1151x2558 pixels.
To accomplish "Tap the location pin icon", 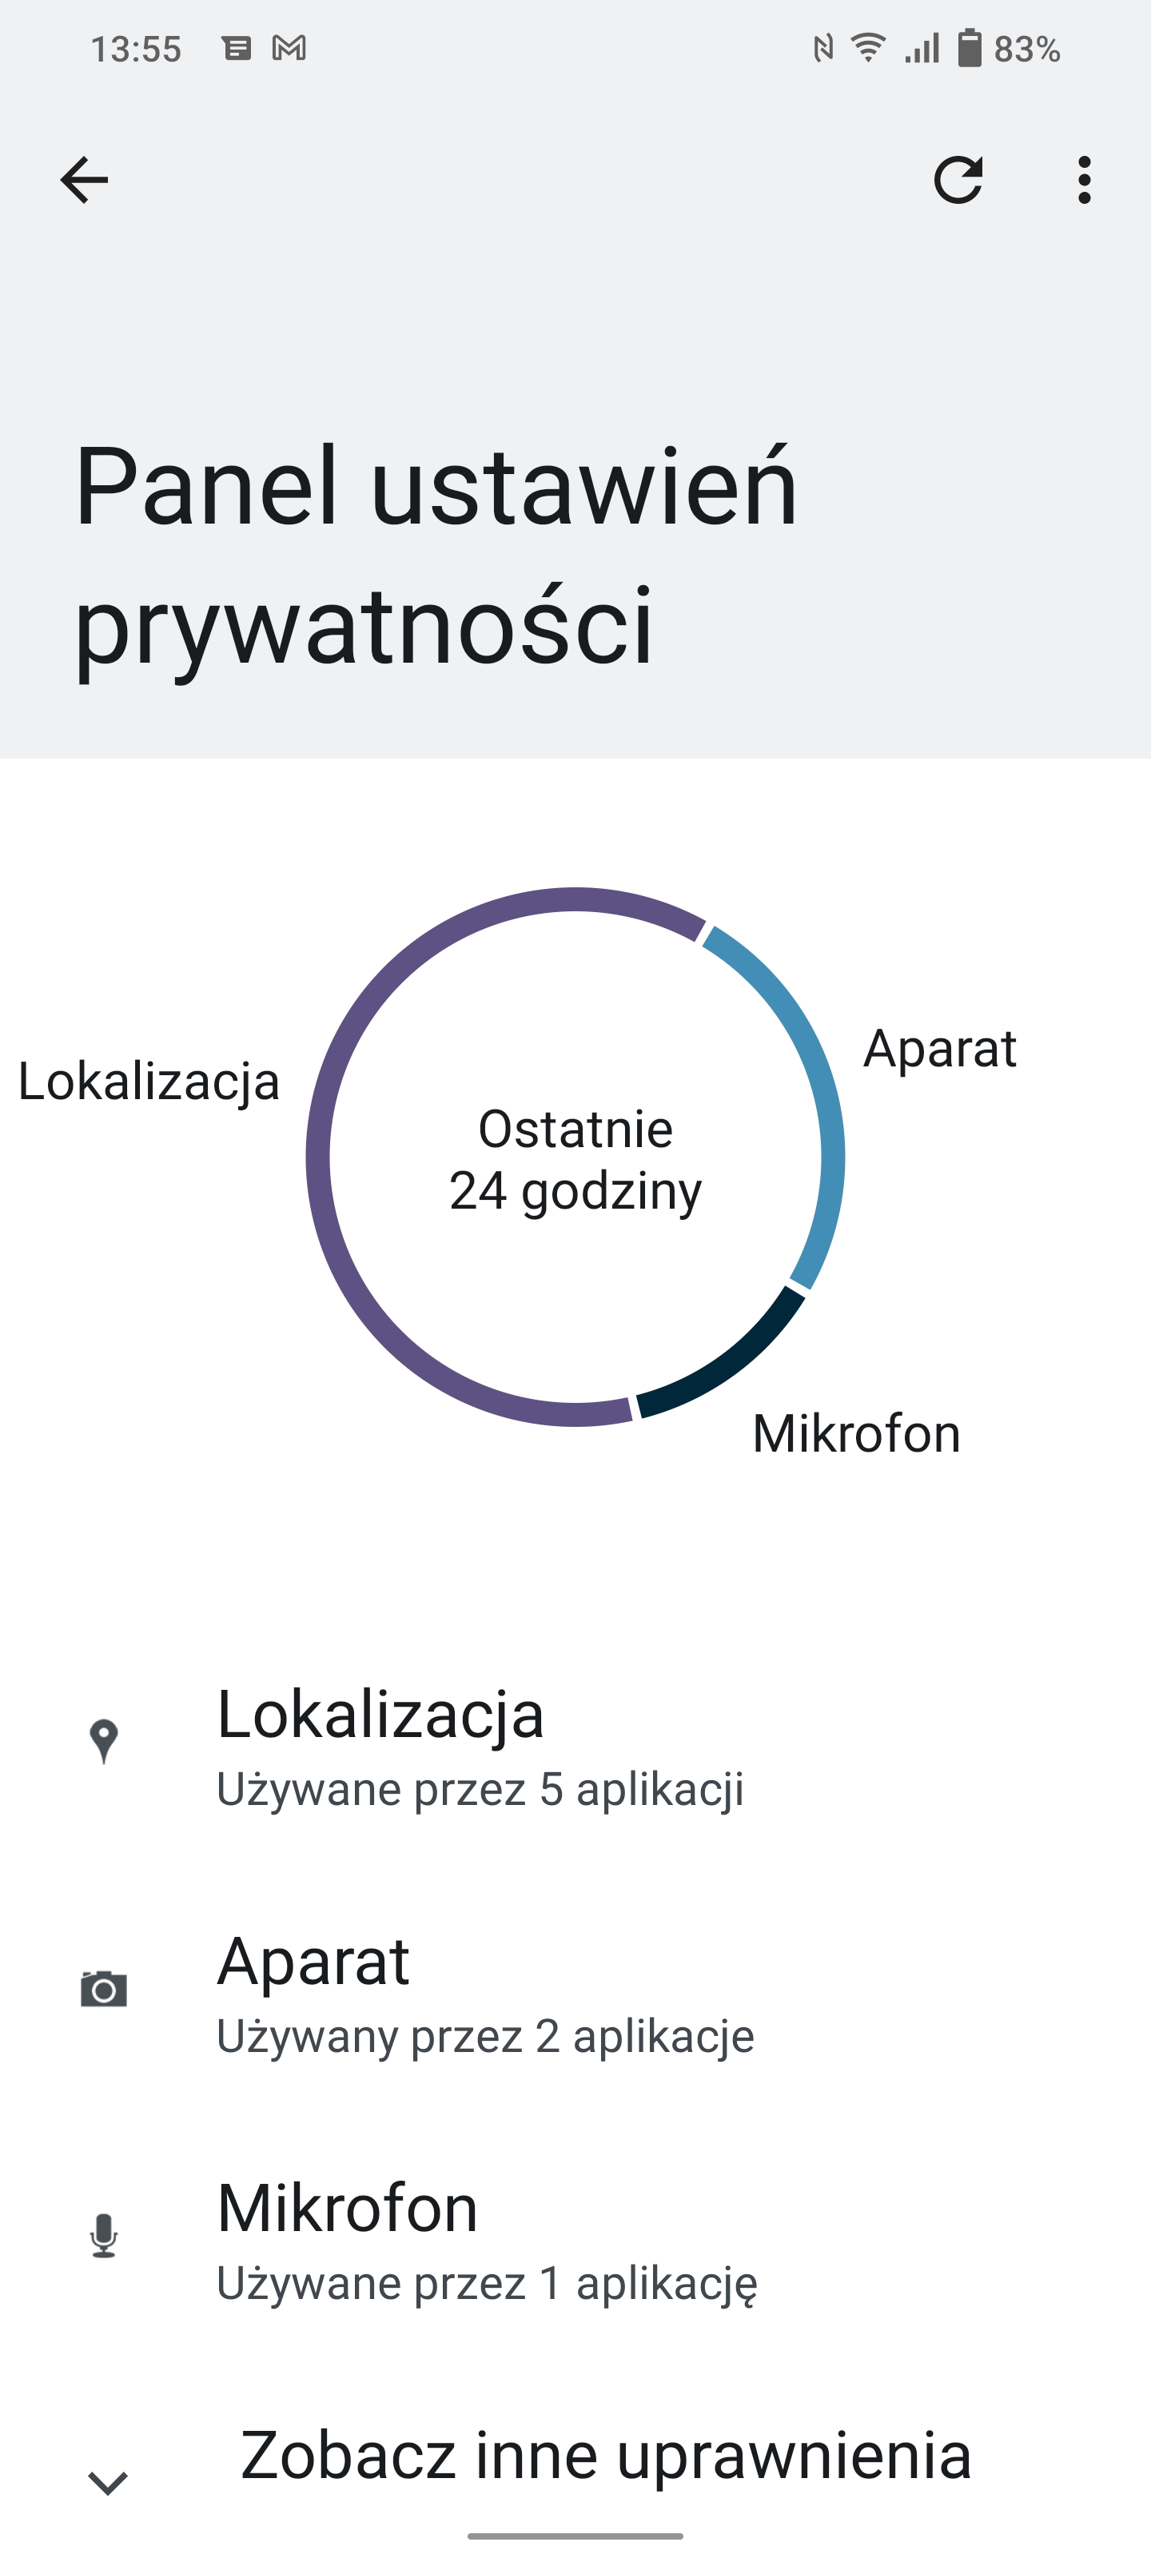I will 104,1742.
